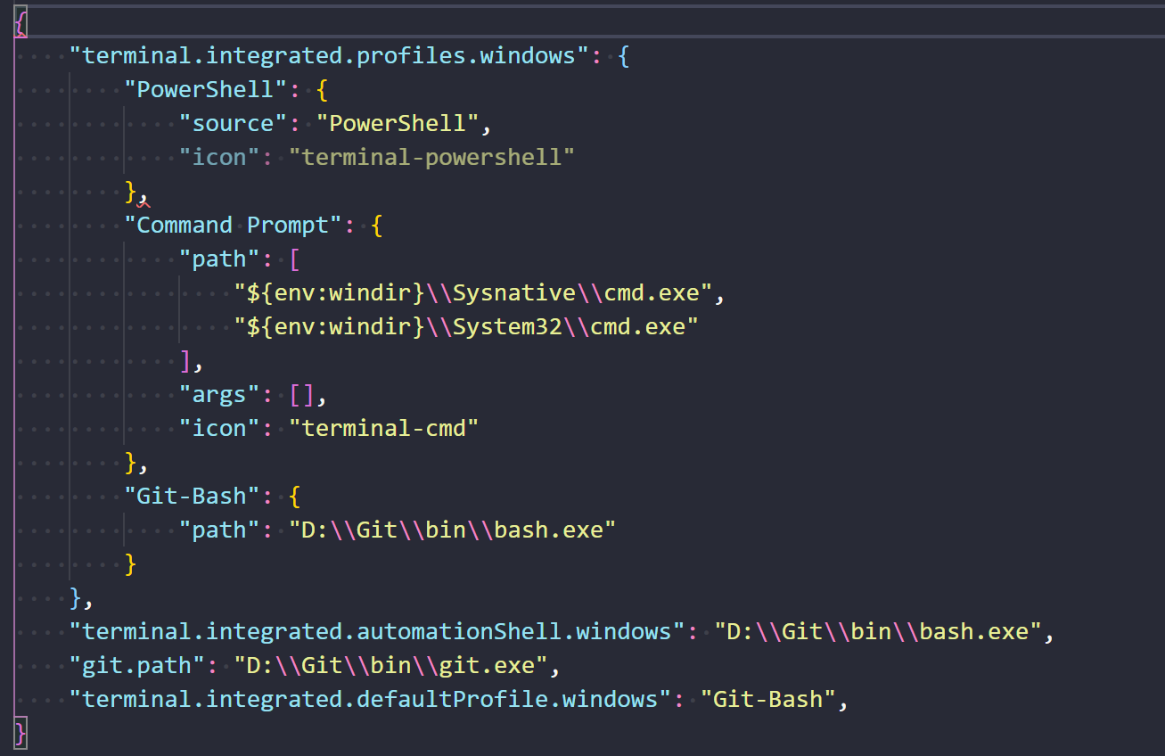Select the "PowerShell" value of source
The height and width of the screenshot is (756, 1165).
pos(398,123)
